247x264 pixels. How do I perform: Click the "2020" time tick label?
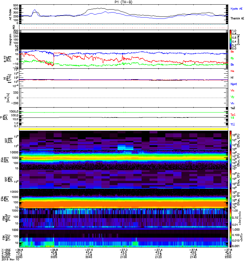click(x=54, y=257)
